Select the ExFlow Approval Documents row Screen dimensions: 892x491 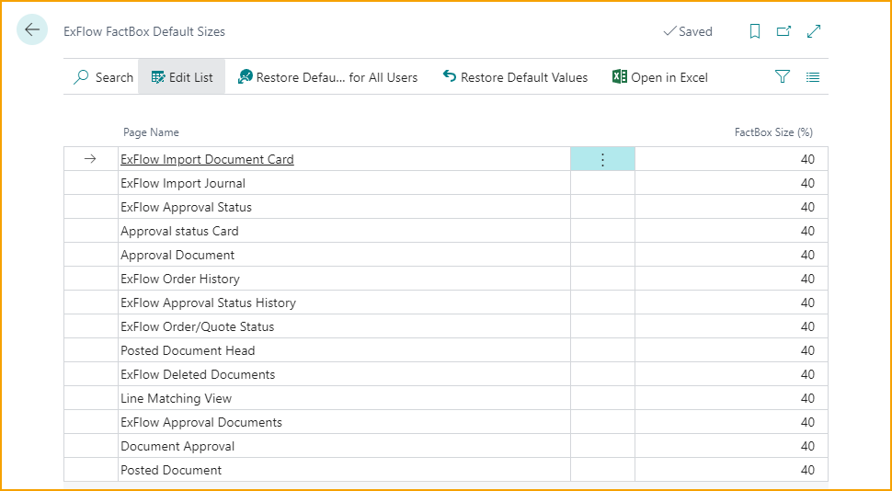445,422
